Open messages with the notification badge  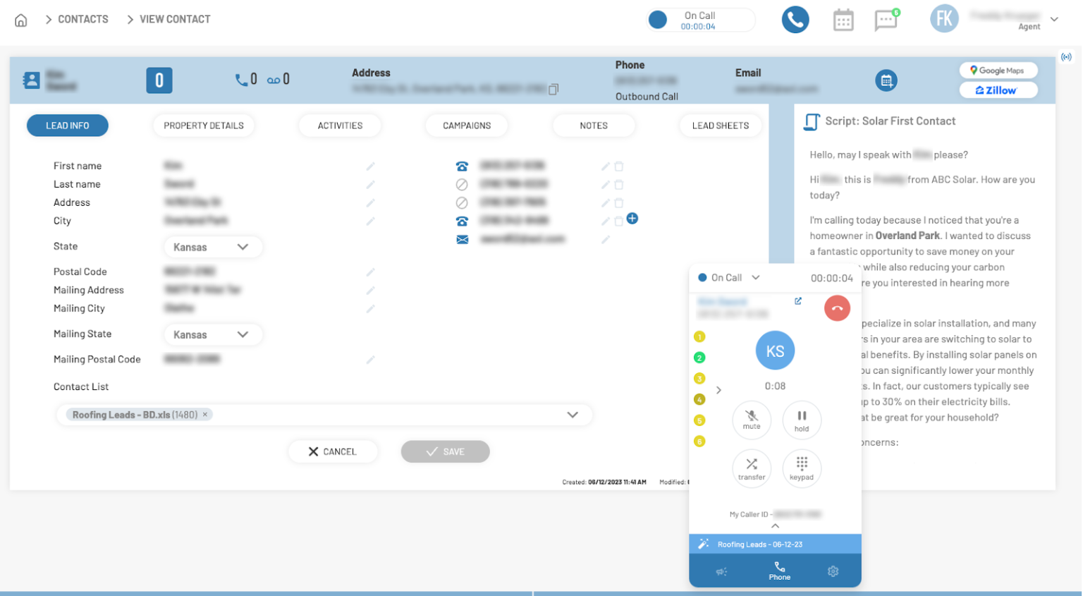click(x=886, y=19)
